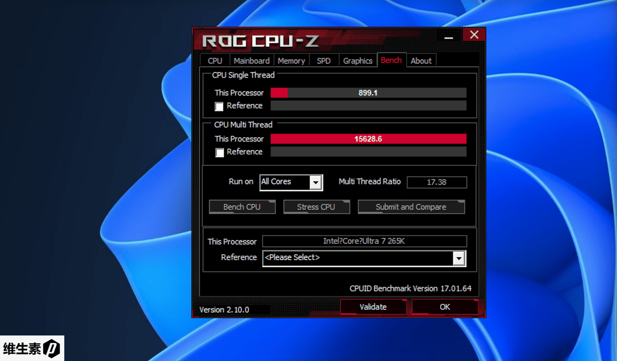This screenshot has height=361, width=617.
Task: Open the Reference processor dropdown arrow
Action: (x=459, y=258)
